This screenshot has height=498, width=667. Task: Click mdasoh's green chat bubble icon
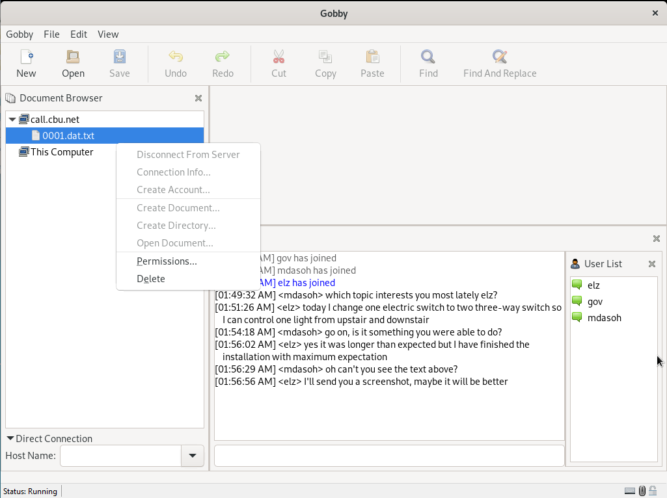577,317
